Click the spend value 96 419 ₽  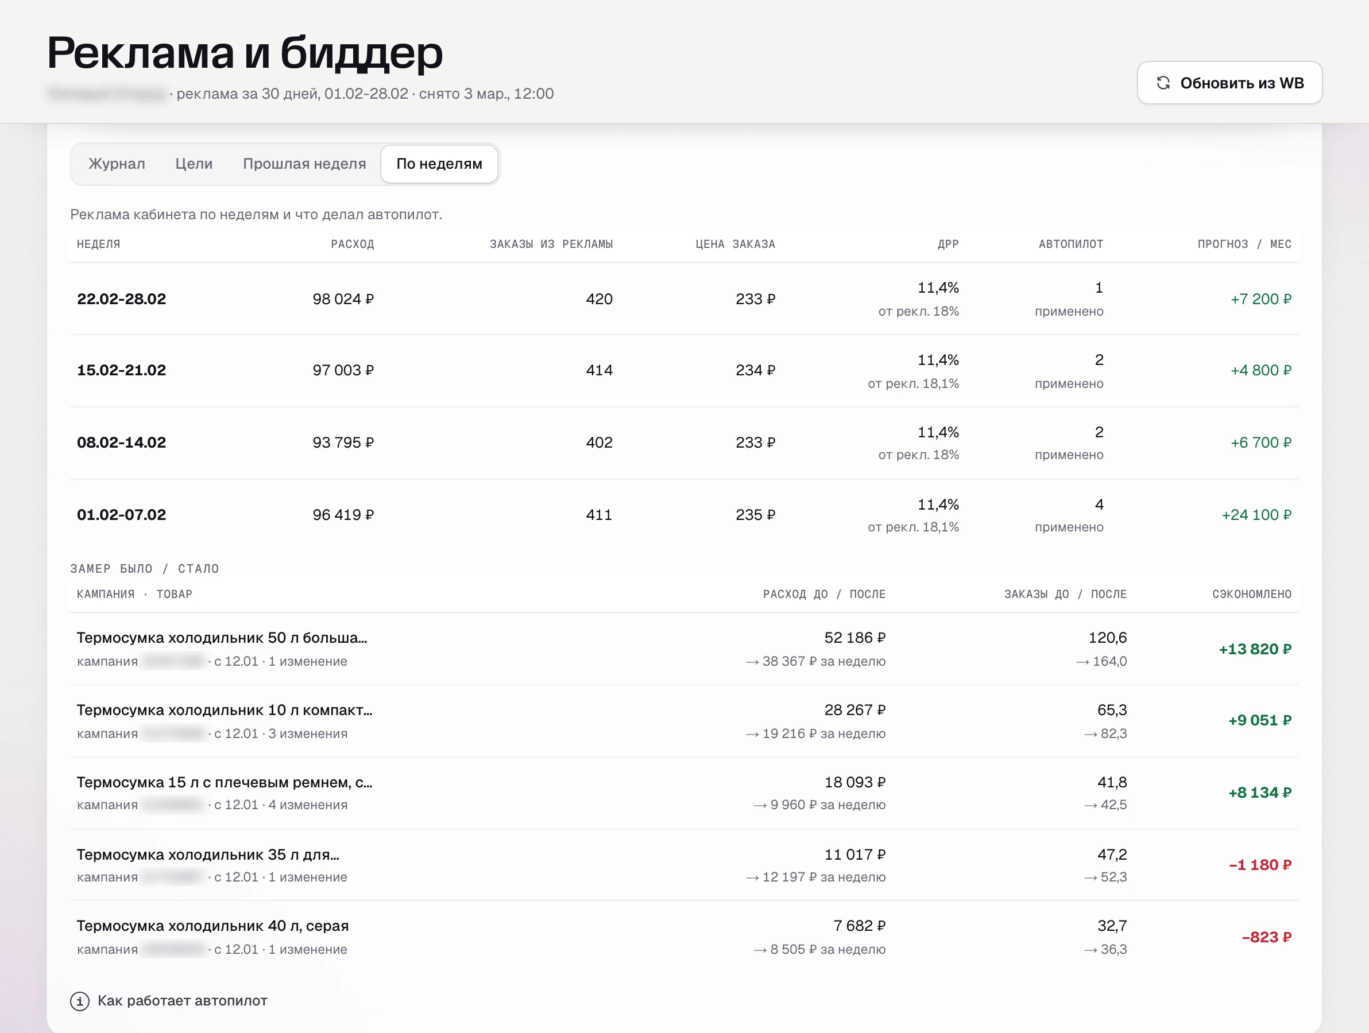click(343, 515)
